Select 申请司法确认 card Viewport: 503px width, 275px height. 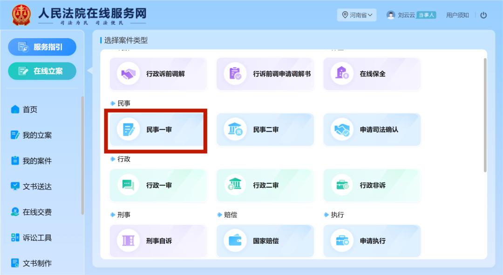(372, 129)
